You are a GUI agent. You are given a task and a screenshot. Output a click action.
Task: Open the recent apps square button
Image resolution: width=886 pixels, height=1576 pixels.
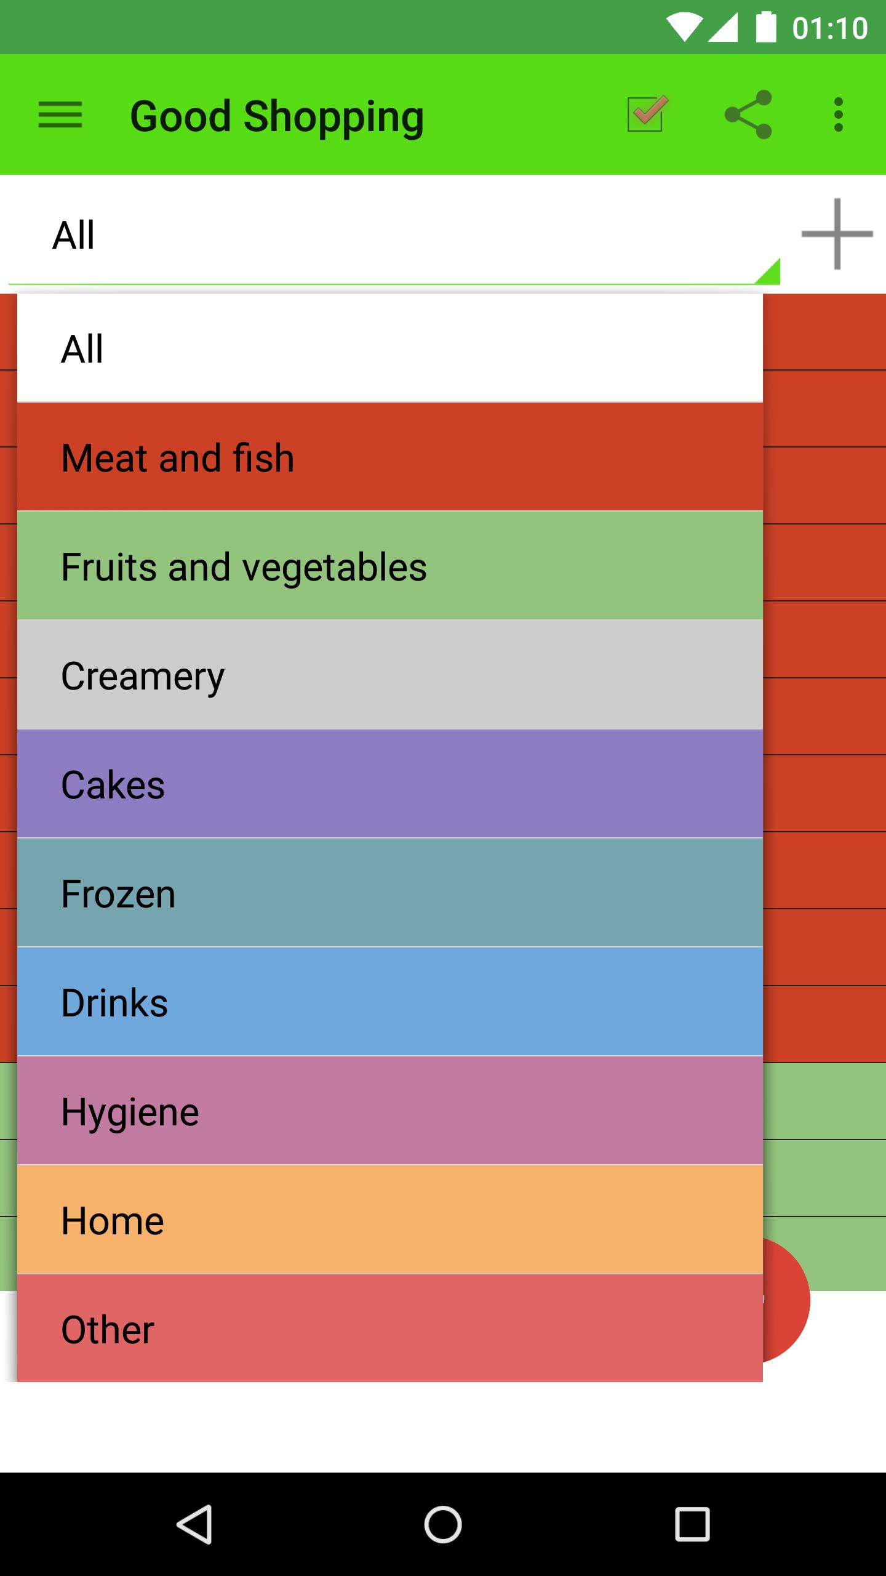pos(692,1524)
